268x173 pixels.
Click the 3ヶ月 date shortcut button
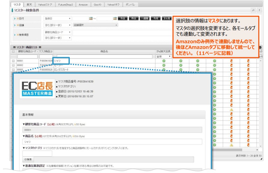pos(167,18)
